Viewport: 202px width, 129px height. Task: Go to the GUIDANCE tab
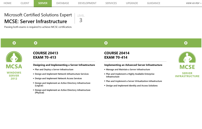[x=154, y=3]
